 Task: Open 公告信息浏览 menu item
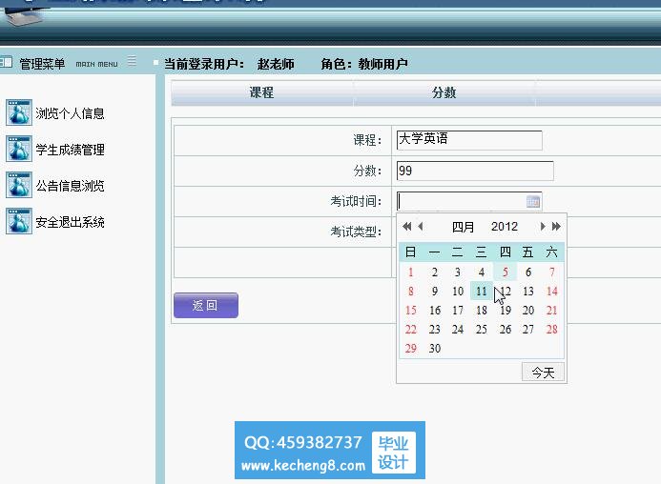tap(70, 186)
